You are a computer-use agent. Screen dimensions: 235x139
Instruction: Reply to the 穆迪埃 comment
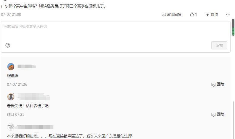coord(221,84)
